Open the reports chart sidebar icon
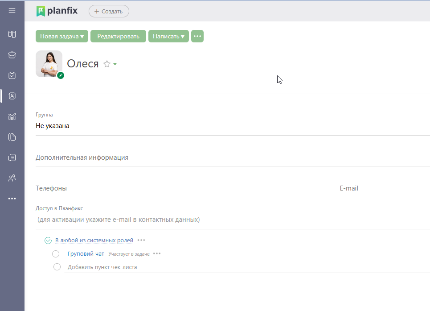This screenshot has height=311, width=430. coord(12,117)
